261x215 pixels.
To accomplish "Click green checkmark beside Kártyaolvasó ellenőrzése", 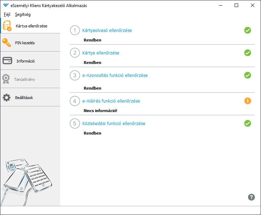I will click(x=248, y=30).
